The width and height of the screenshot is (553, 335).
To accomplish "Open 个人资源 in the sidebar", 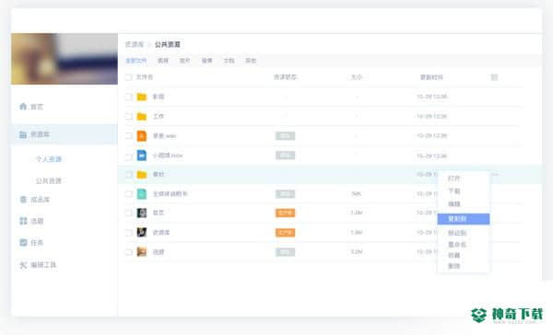I will point(49,159).
